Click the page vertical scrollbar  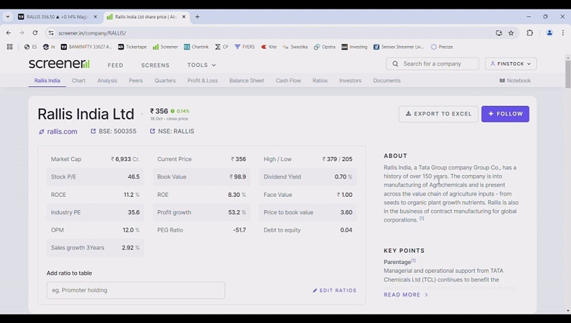click(568, 73)
